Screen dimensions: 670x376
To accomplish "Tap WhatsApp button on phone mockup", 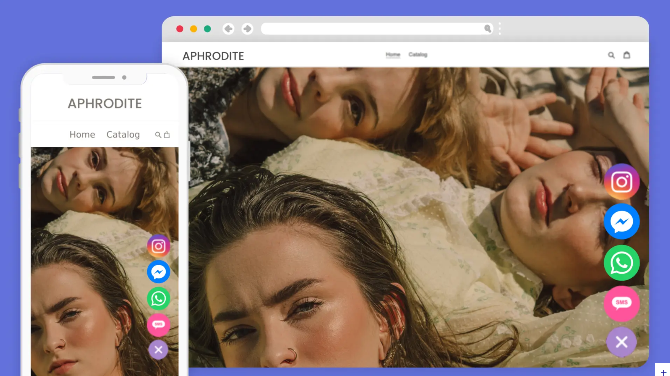I will (158, 298).
